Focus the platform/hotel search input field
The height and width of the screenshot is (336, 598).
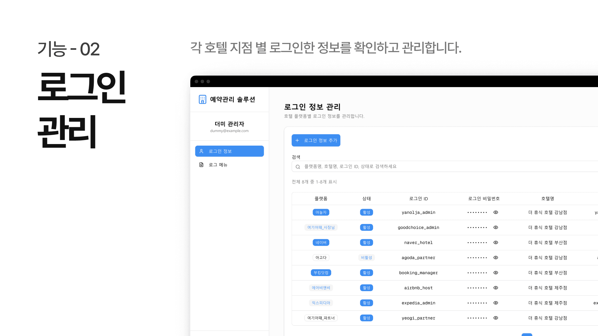436,166
